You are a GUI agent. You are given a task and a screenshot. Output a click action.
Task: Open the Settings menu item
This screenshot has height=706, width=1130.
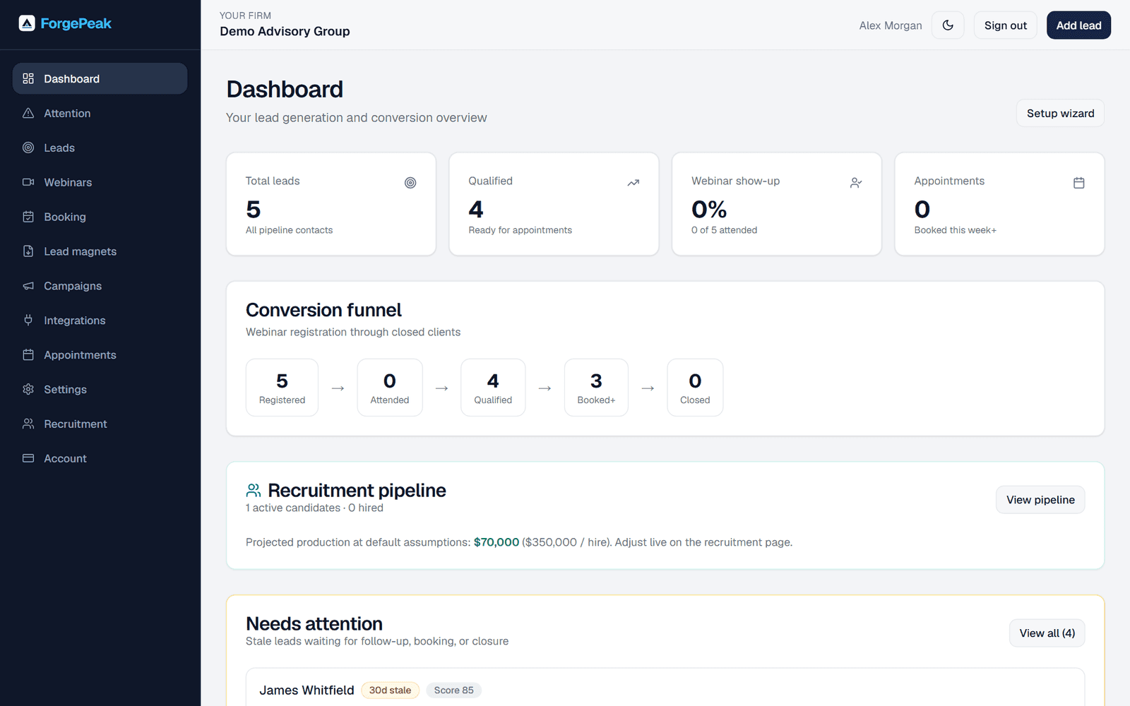100,389
